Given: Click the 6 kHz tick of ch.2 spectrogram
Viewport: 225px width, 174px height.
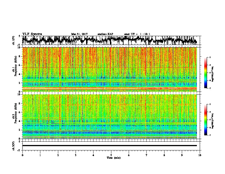Looking at the screenshot, I should coord(20,112).
